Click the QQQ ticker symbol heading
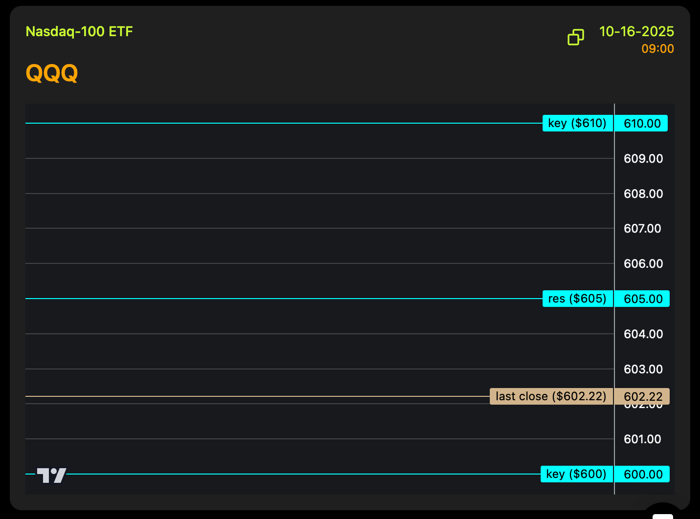 52,73
